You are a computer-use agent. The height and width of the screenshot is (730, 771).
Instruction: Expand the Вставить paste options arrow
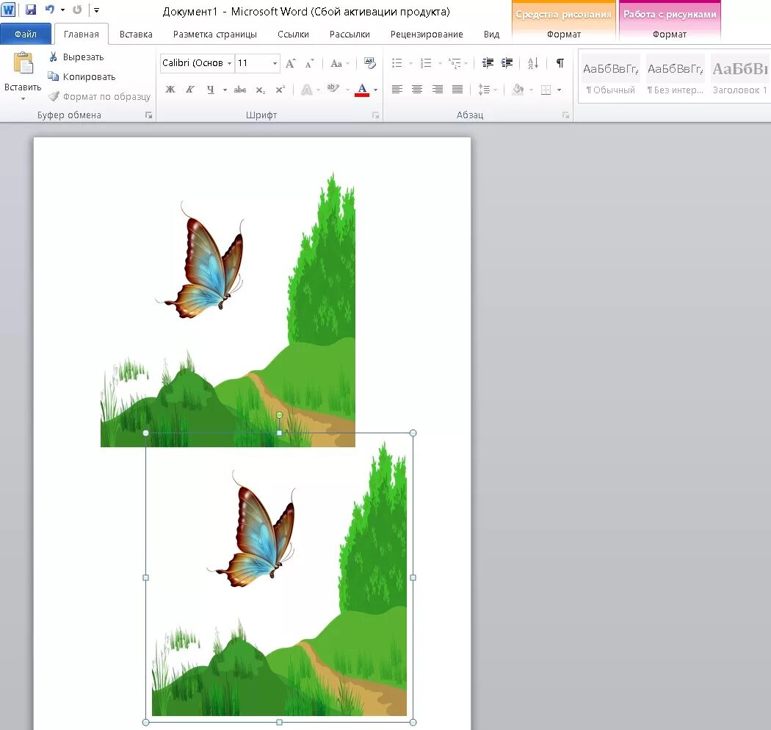tap(23, 98)
